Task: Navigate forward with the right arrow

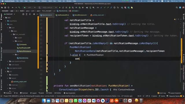Action: pyautogui.click(x=16, y=8)
